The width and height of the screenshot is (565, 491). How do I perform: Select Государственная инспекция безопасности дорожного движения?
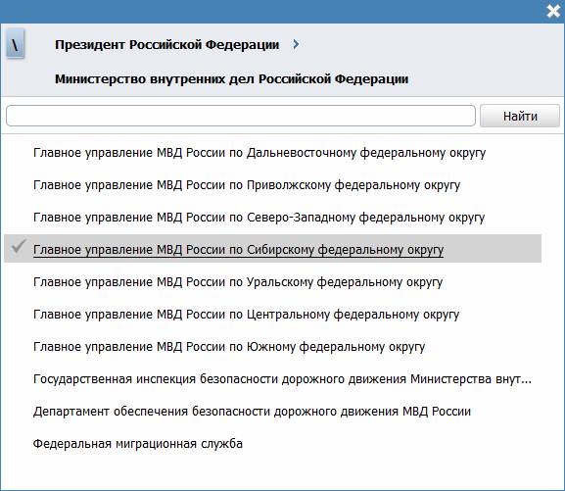282,379
